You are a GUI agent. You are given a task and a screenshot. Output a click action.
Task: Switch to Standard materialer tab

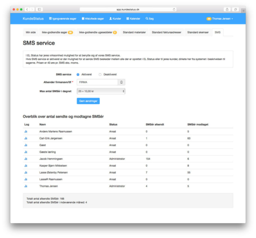pos(134,32)
